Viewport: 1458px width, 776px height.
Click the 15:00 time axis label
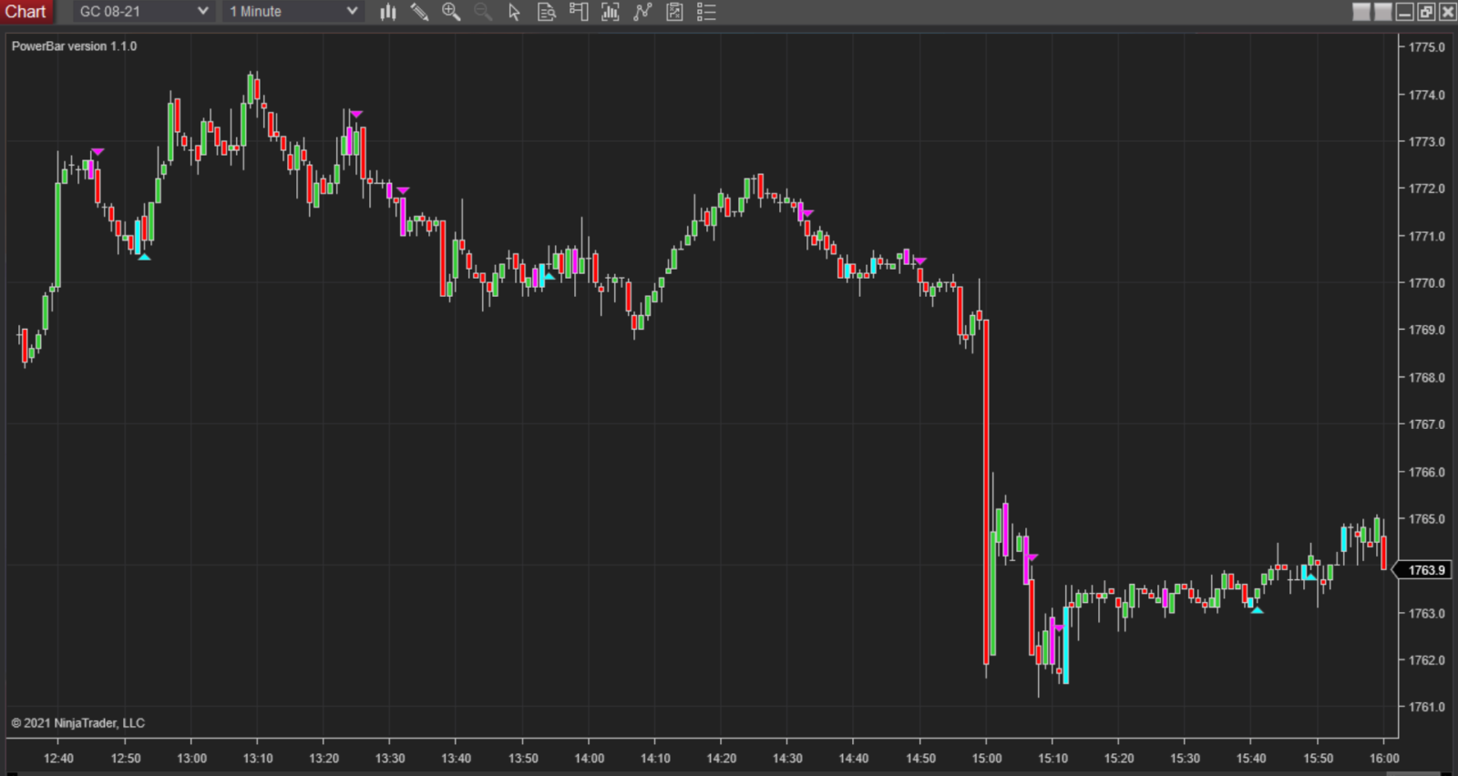coord(987,758)
